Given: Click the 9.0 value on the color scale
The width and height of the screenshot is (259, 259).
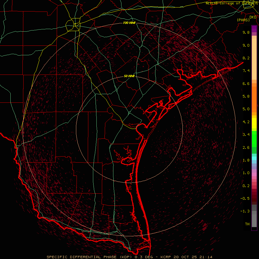Looking at the screenshot, I should [x=246, y=45].
